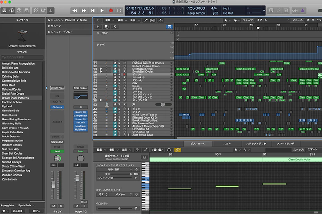The image size is (322, 214).
Task: Open the 1/16 音符 quantize dropdown
Action: click(115, 169)
